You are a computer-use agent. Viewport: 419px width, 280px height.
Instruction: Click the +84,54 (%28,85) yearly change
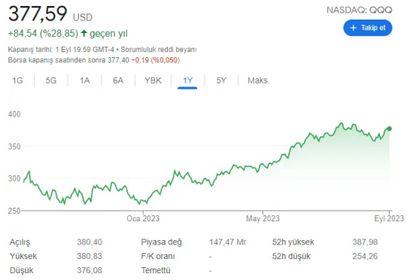click(43, 33)
